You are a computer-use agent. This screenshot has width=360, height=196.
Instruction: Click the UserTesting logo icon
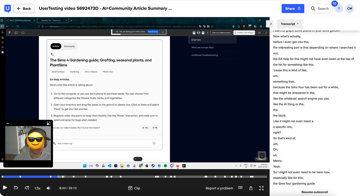7,8
